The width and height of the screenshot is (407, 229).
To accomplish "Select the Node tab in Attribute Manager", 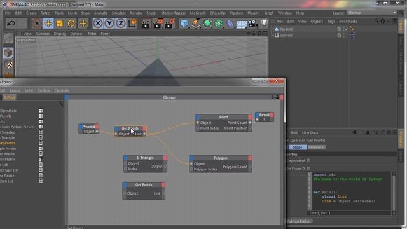I will (298, 147).
